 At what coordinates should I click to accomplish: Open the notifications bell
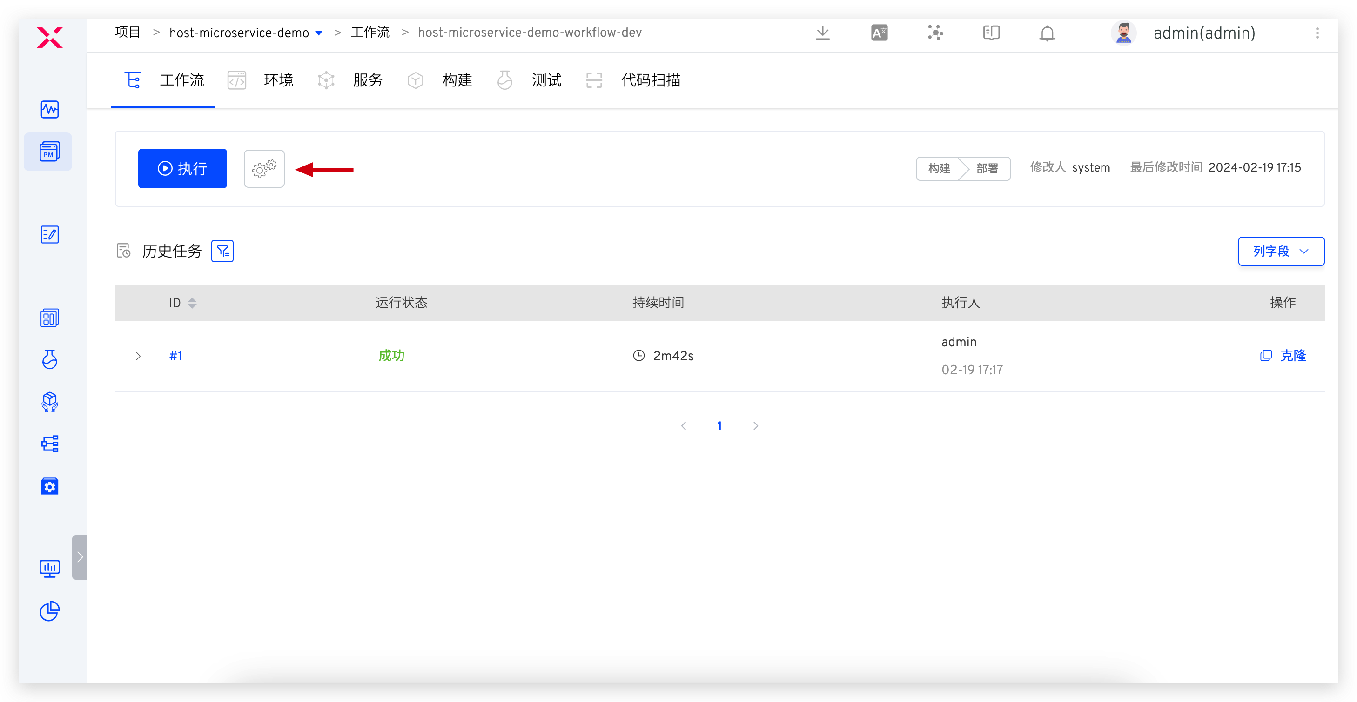tap(1046, 33)
